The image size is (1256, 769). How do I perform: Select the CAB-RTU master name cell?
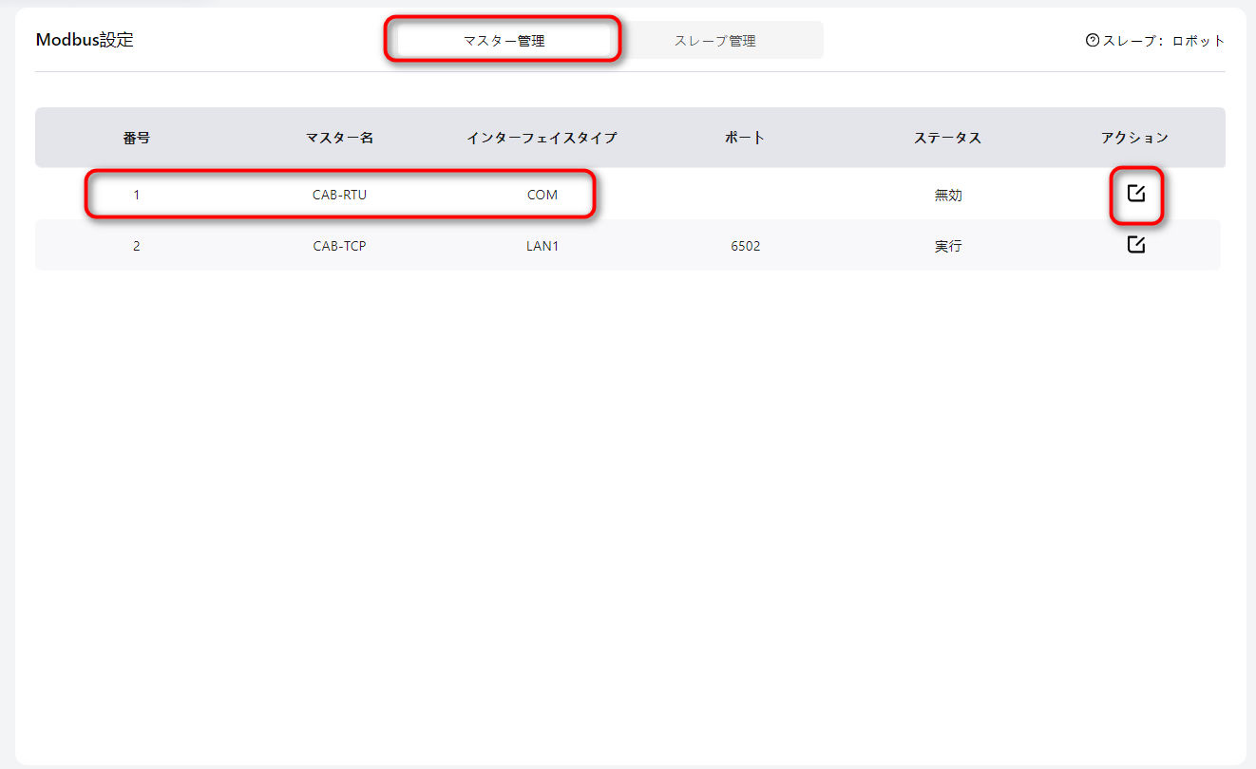(x=339, y=195)
